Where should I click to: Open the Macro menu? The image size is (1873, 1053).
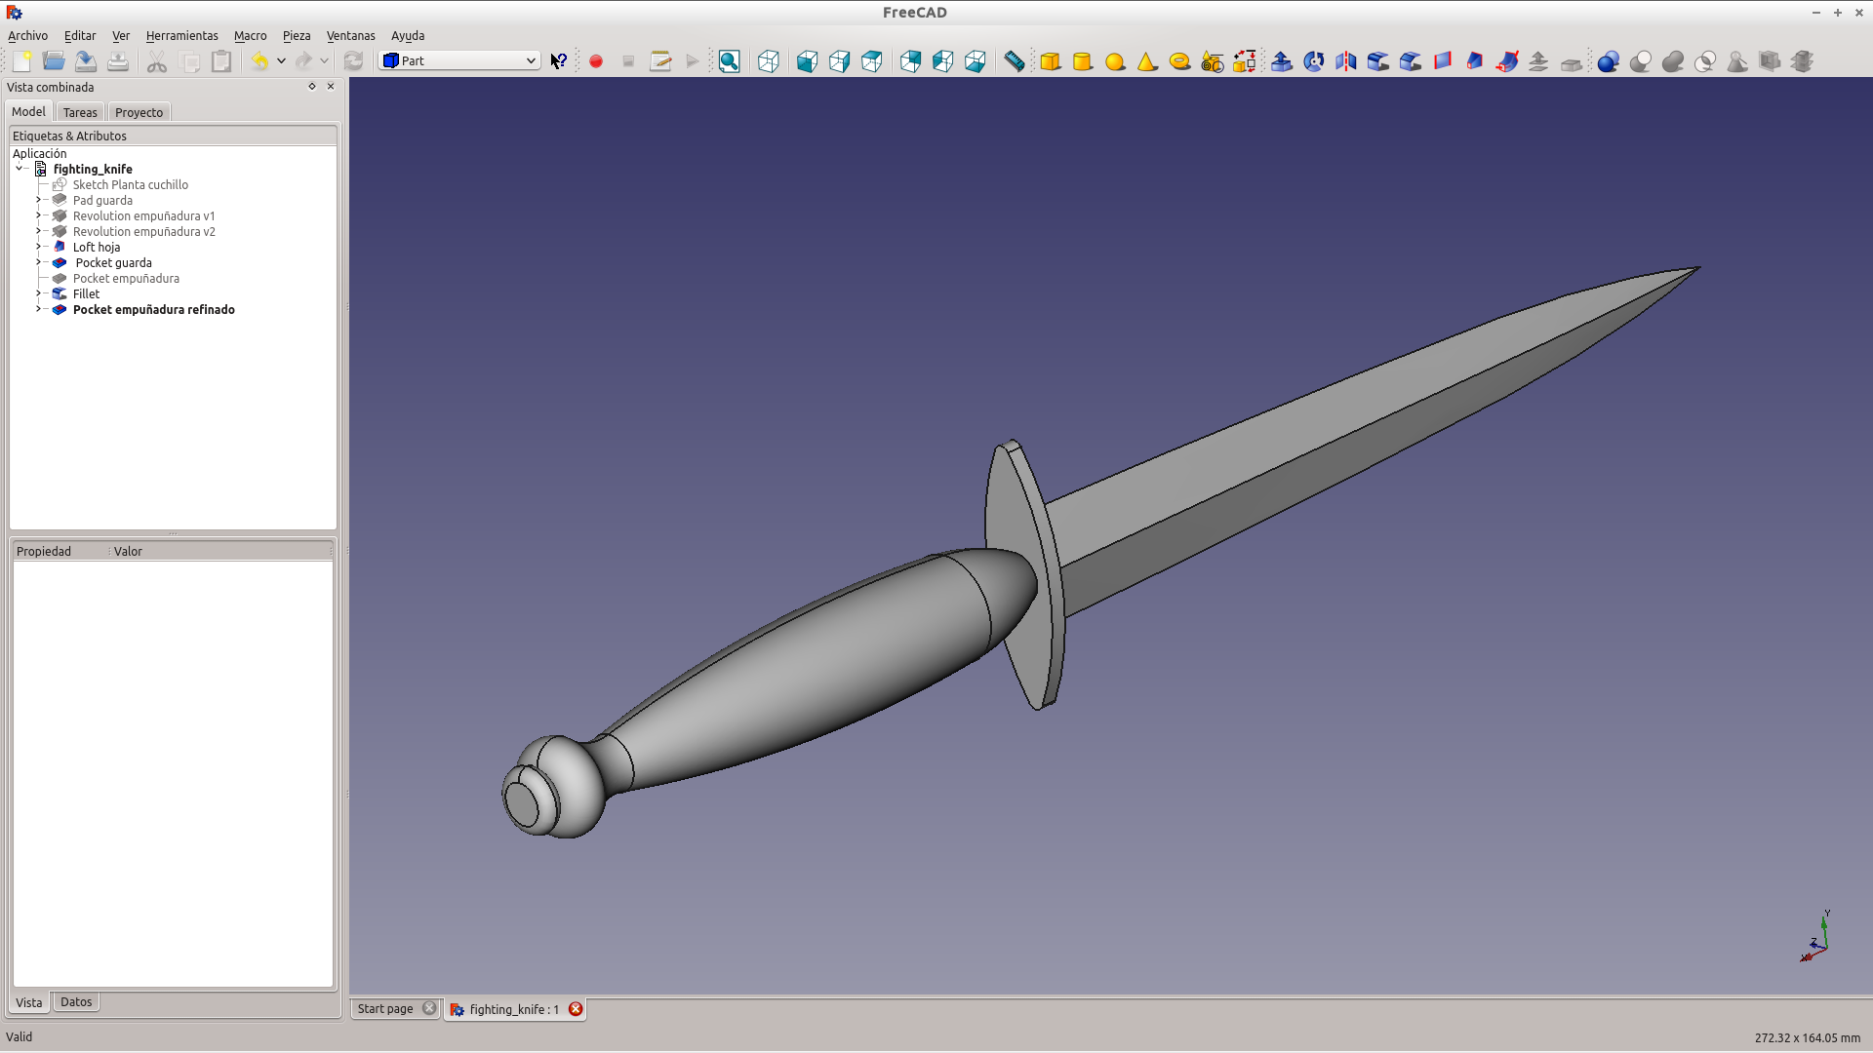[250, 35]
